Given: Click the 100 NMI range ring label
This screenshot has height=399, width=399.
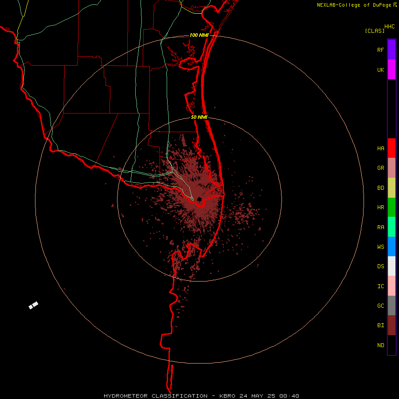Looking at the screenshot, I should click(x=199, y=35).
